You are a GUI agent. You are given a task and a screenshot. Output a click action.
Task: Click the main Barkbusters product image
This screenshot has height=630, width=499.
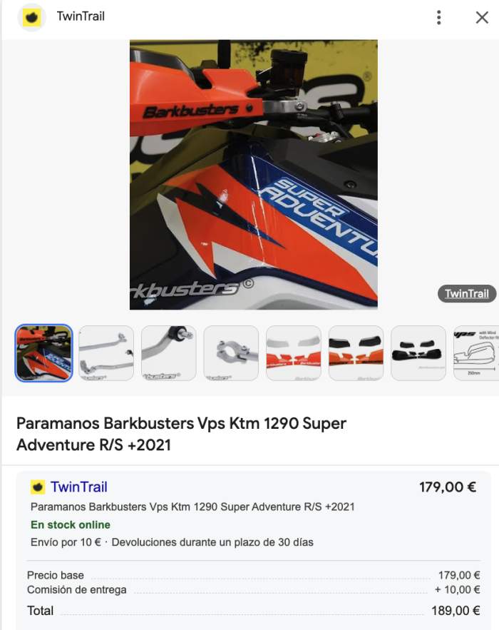click(253, 174)
